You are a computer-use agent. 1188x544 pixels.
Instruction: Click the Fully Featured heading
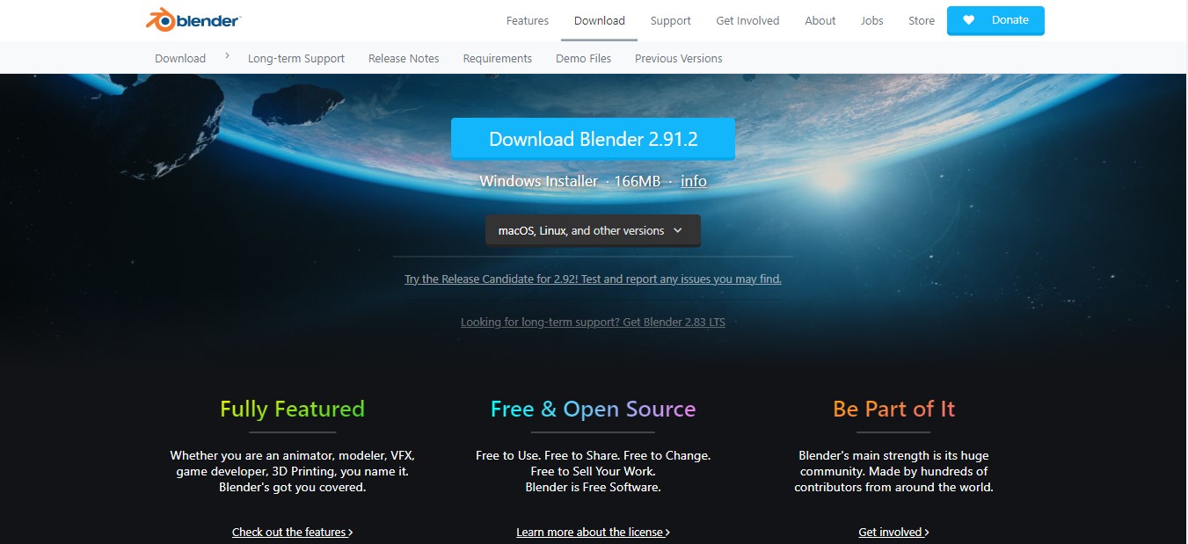tap(292, 409)
